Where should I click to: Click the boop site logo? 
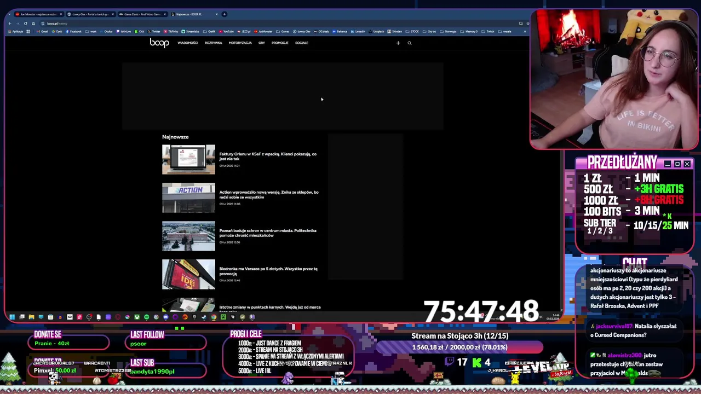(159, 43)
